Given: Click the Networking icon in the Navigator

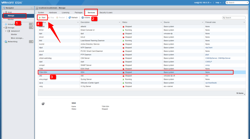Looking at the screenshot, I should point(6,41).
